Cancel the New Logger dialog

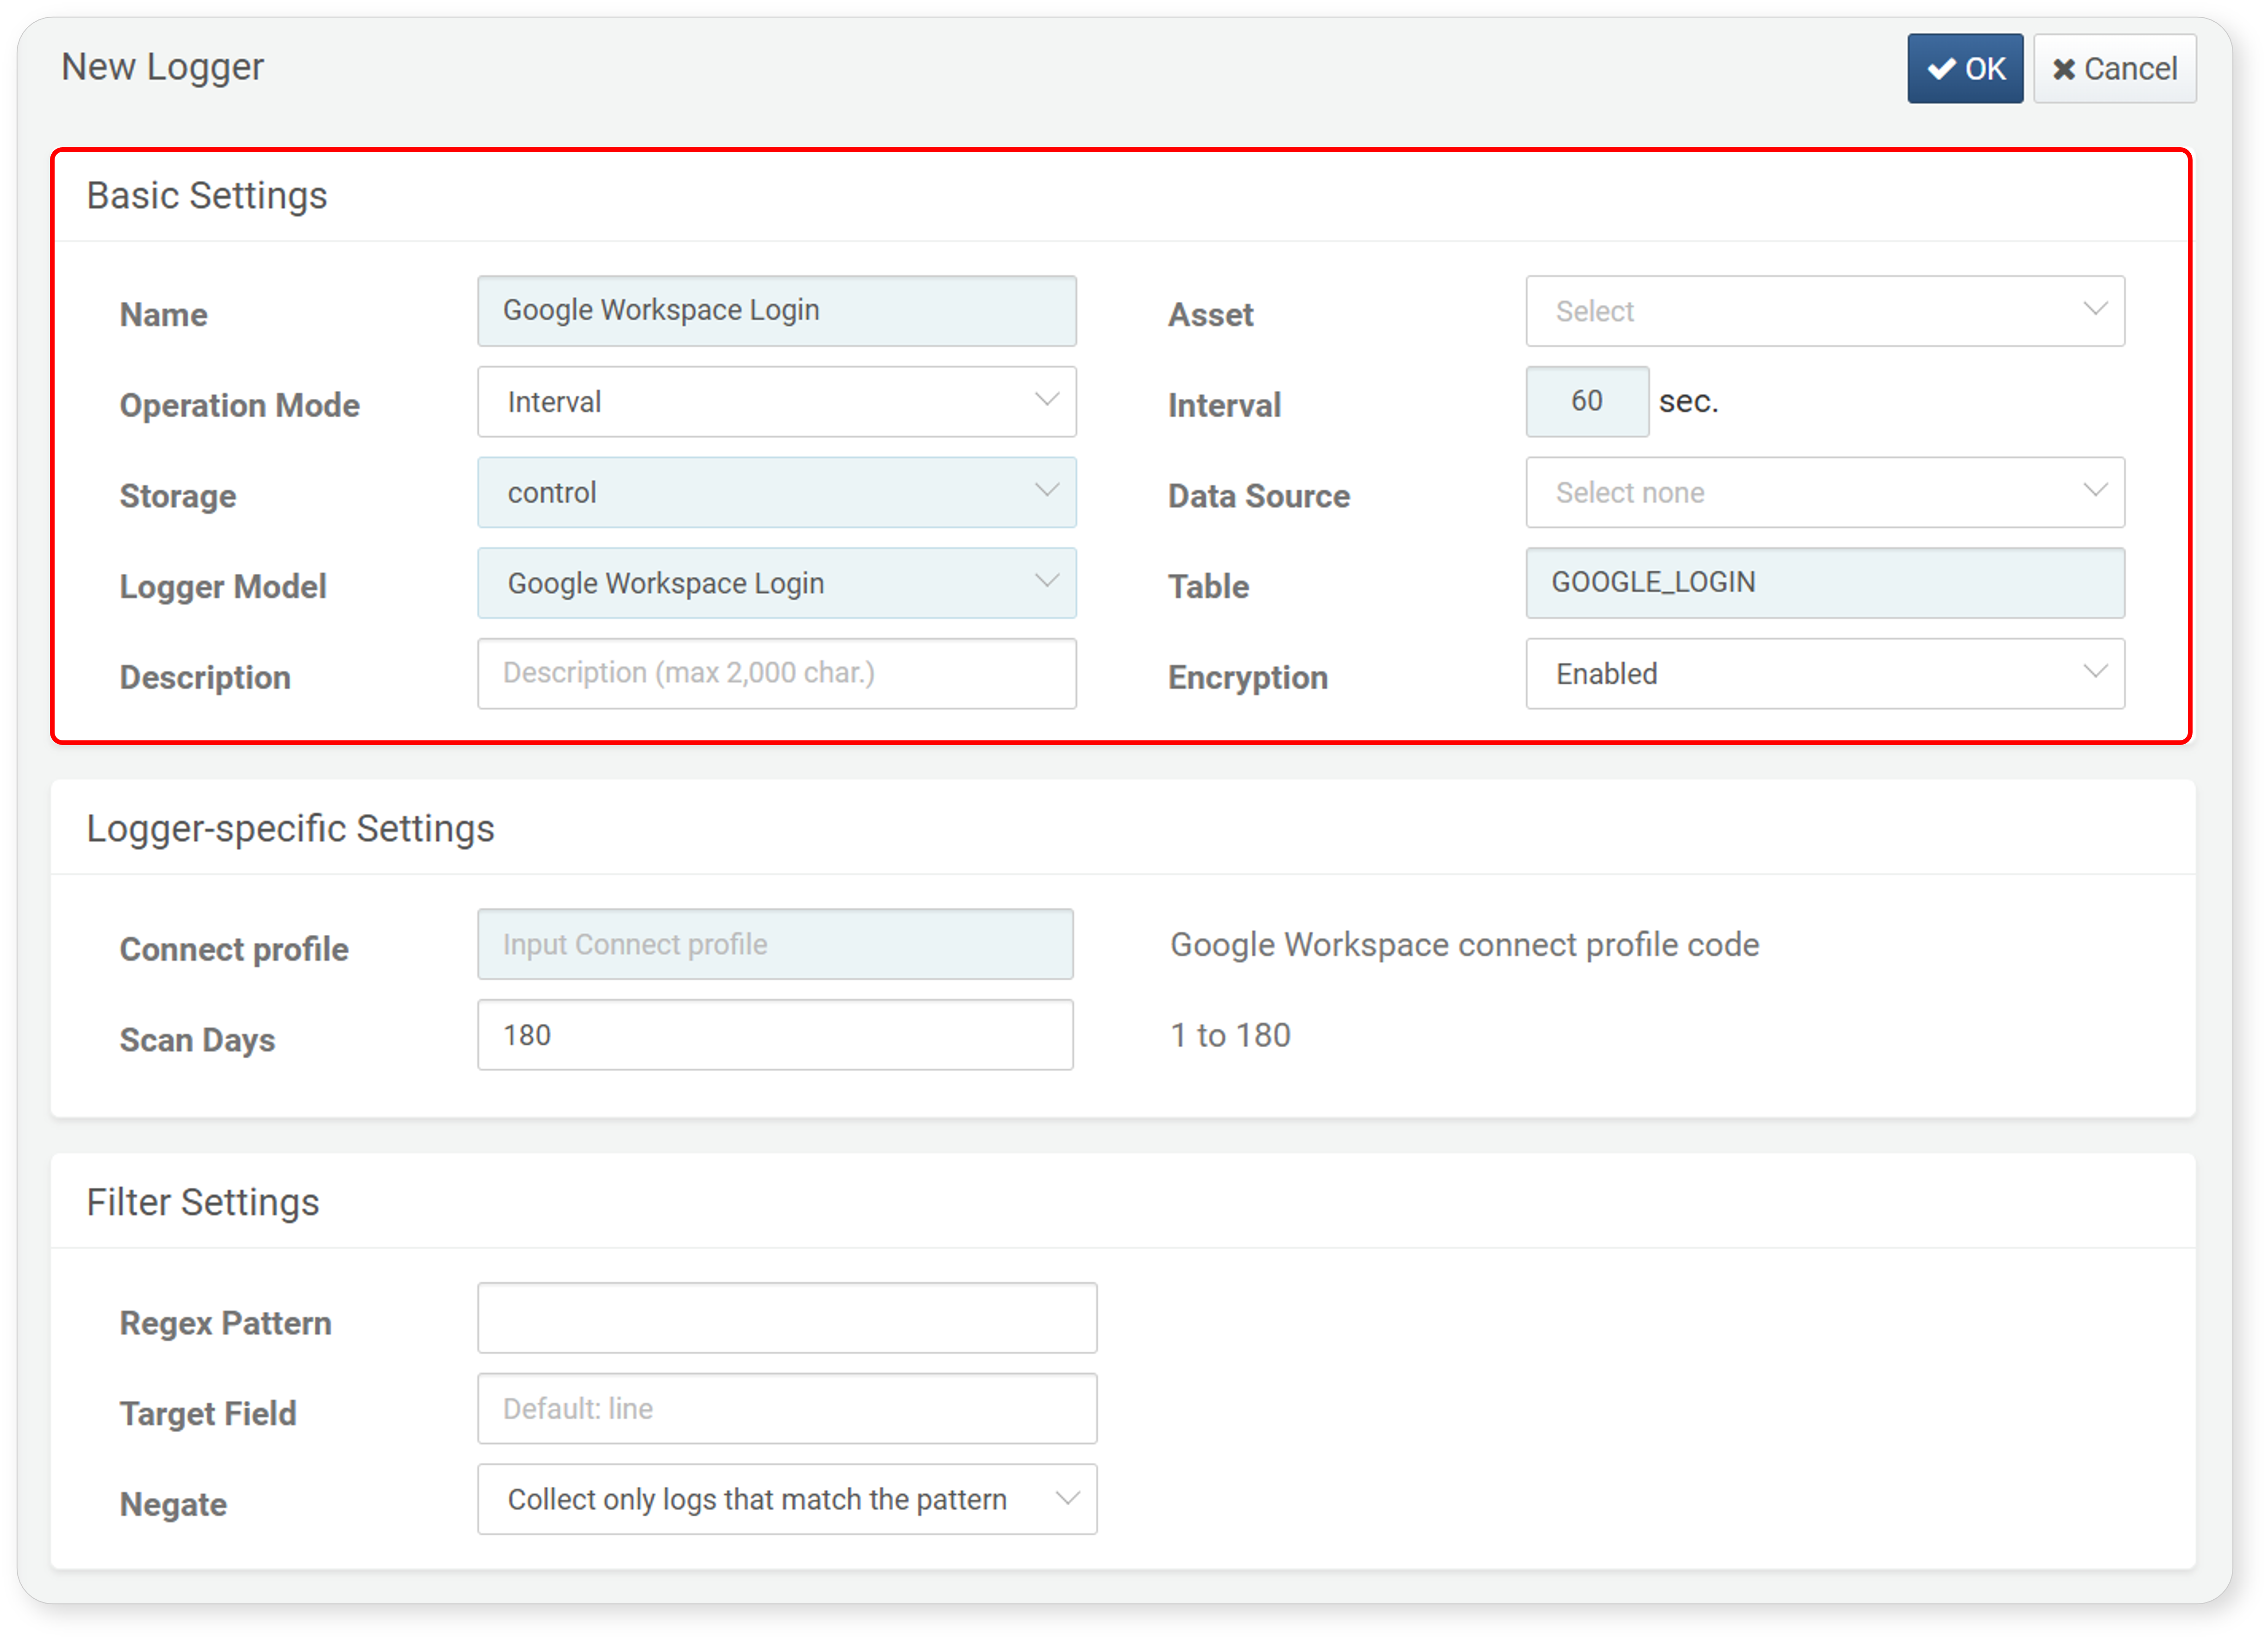2114,69
